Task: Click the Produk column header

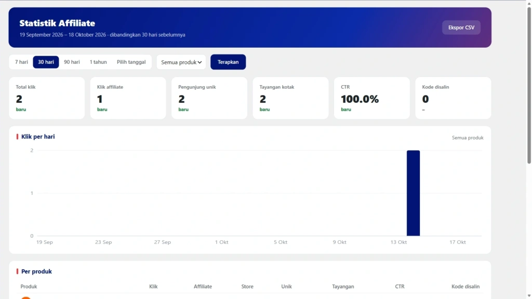Action: tap(29, 287)
